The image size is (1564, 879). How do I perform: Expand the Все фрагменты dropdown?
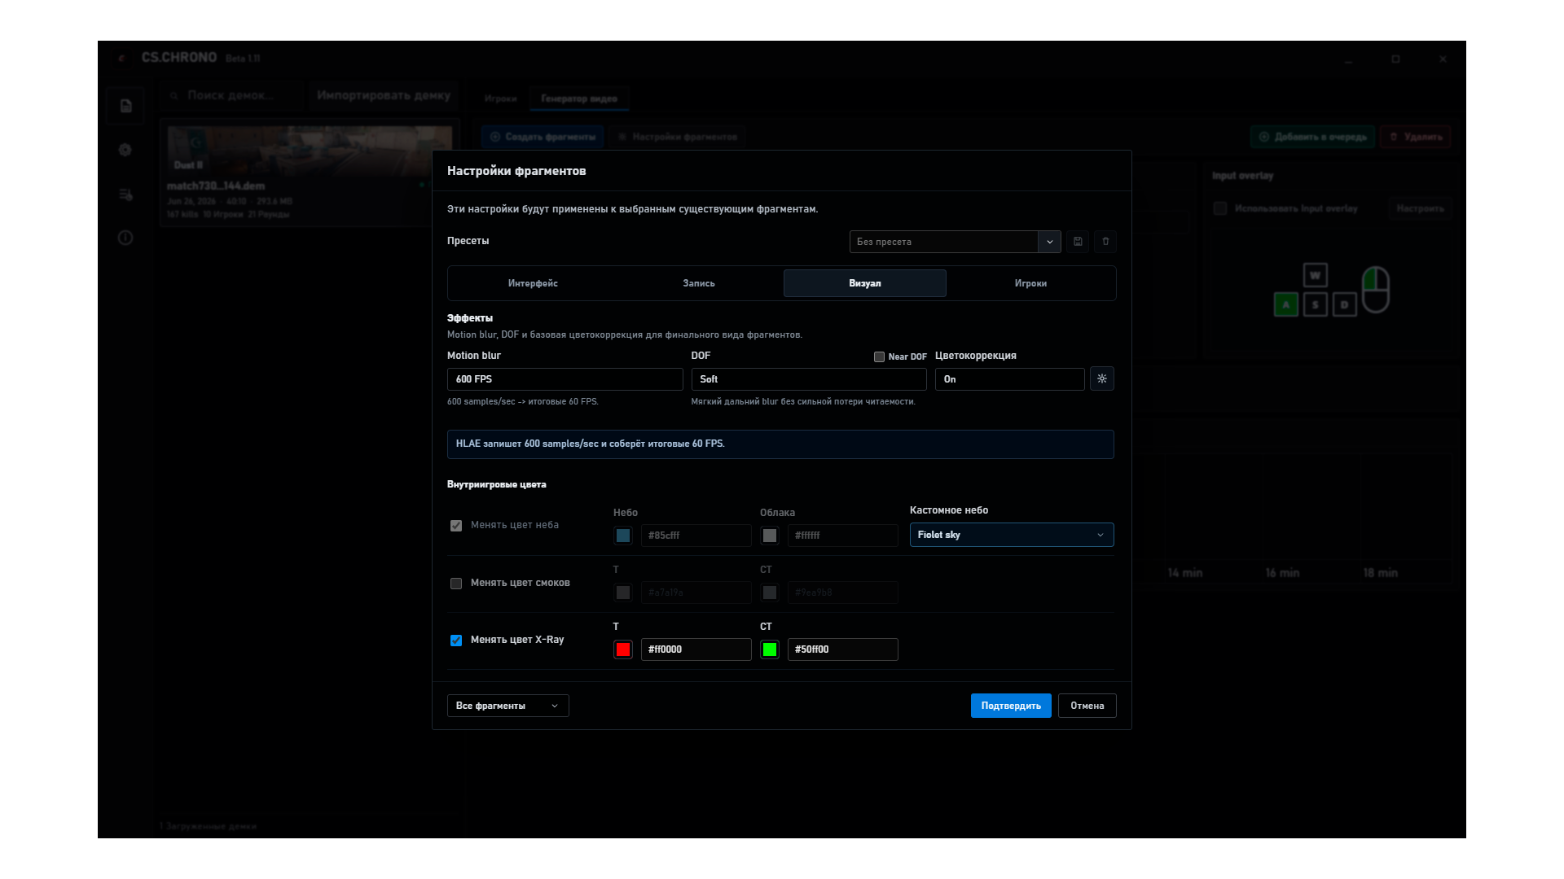pos(507,706)
